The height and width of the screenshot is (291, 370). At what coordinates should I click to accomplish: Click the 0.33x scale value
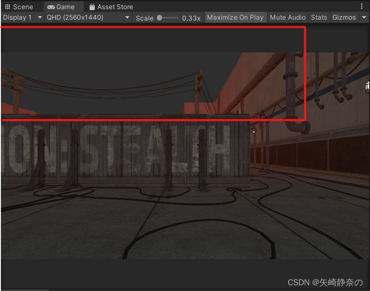tap(191, 18)
